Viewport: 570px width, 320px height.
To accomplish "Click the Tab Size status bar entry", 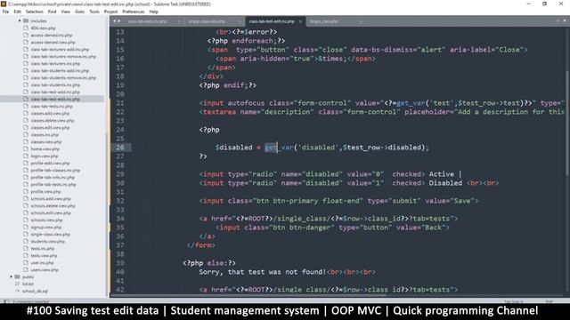I will pos(513,301).
